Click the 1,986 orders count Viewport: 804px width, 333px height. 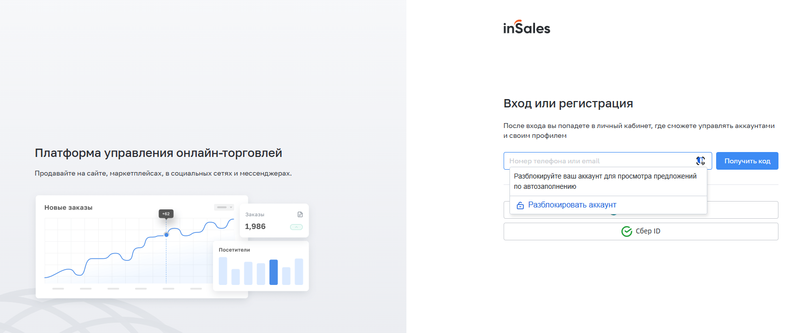click(255, 227)
